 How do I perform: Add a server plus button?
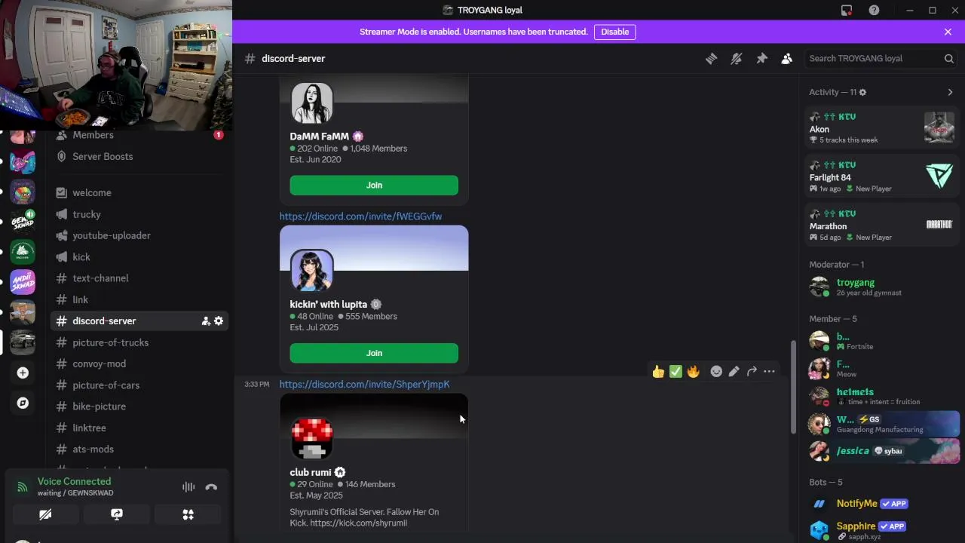[23, 373]
